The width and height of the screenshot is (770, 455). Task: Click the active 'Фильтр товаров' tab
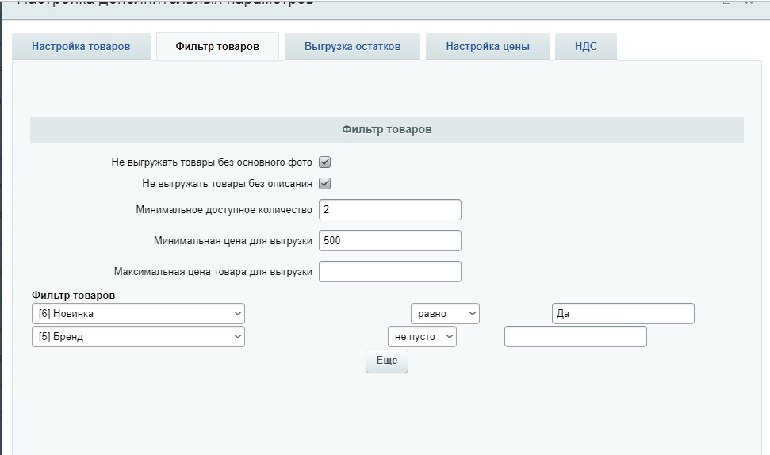point(217,46)
